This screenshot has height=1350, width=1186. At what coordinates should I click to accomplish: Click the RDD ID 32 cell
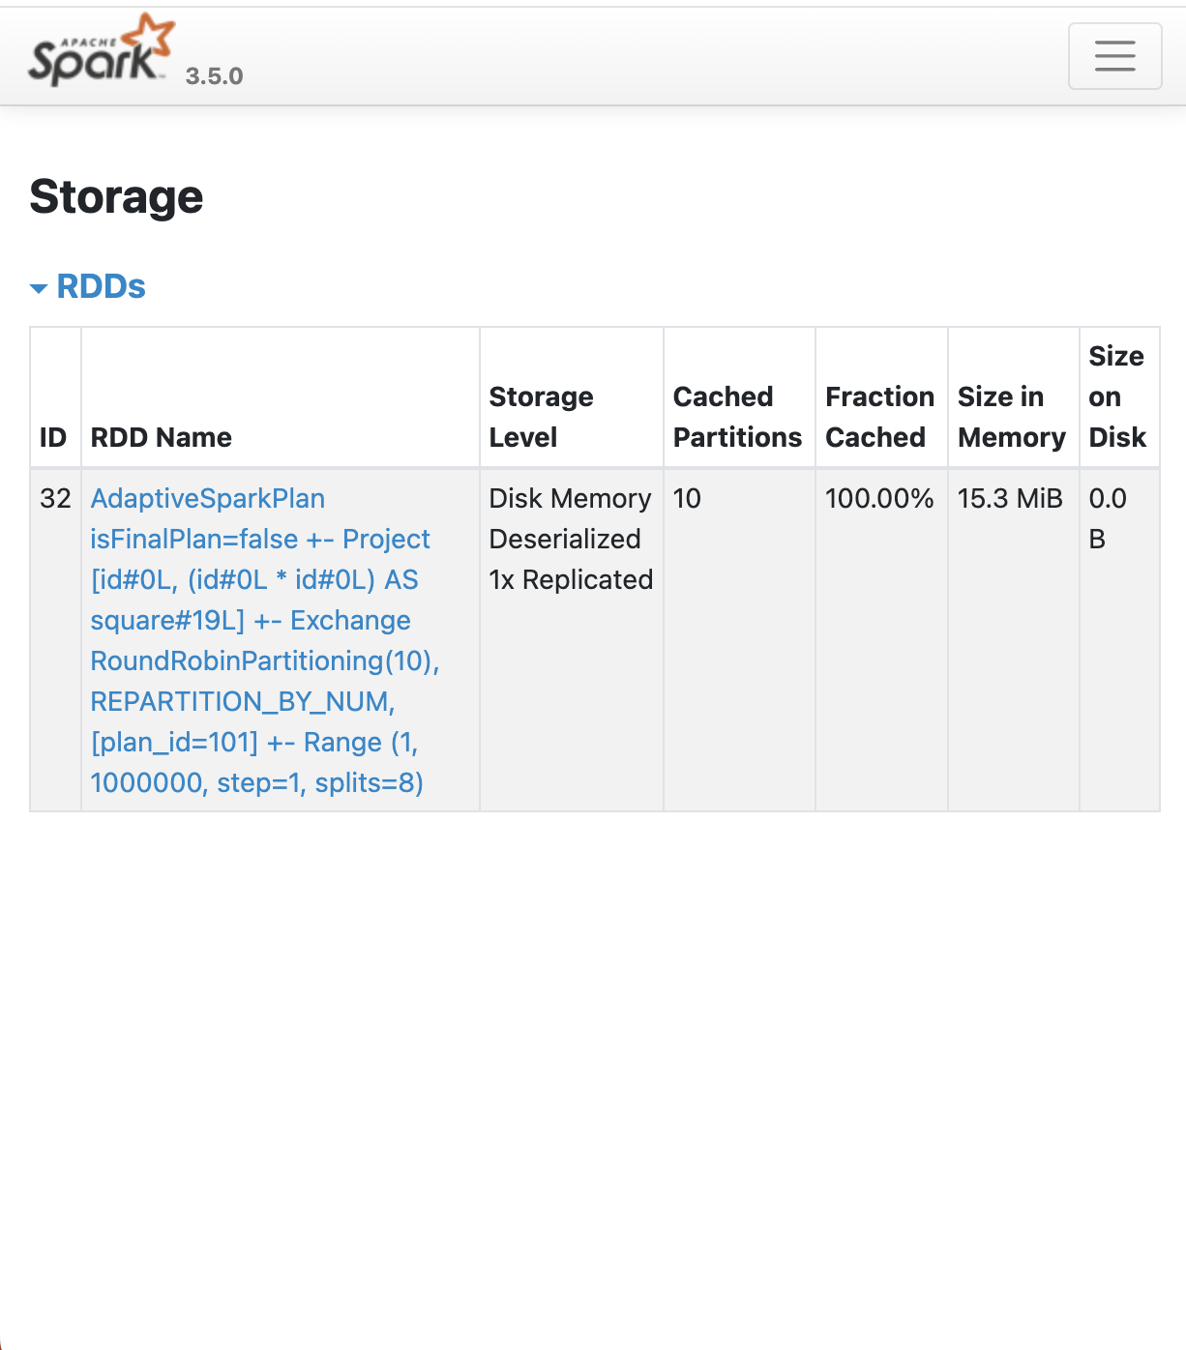click(x=55, y=499)
